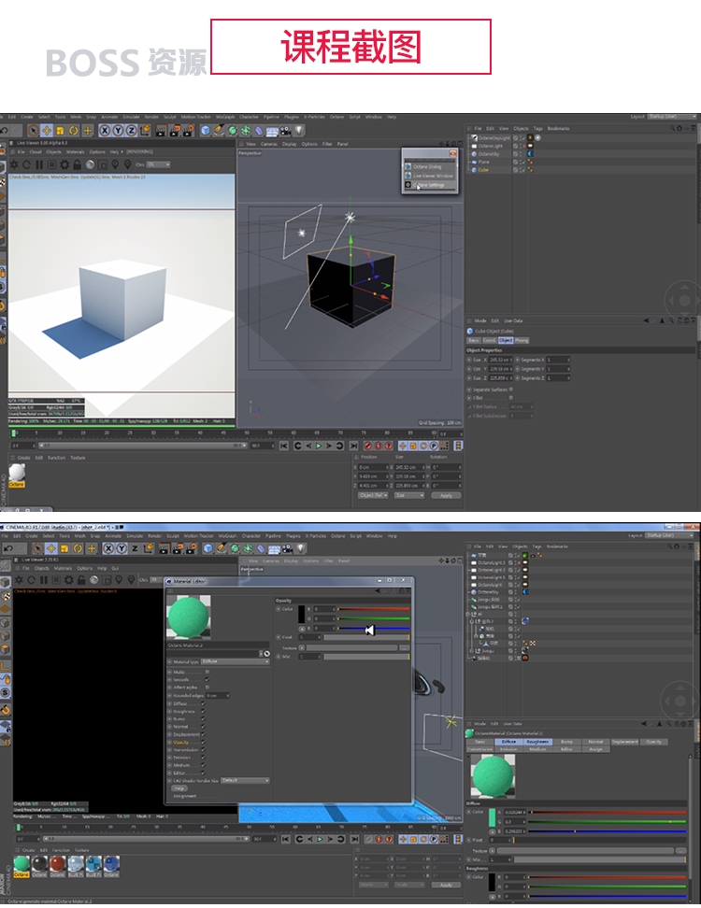This screenshot has height=908, width=701.
Task: Click texture browse button in Material Editor Opacity
Action: point(404,647)
